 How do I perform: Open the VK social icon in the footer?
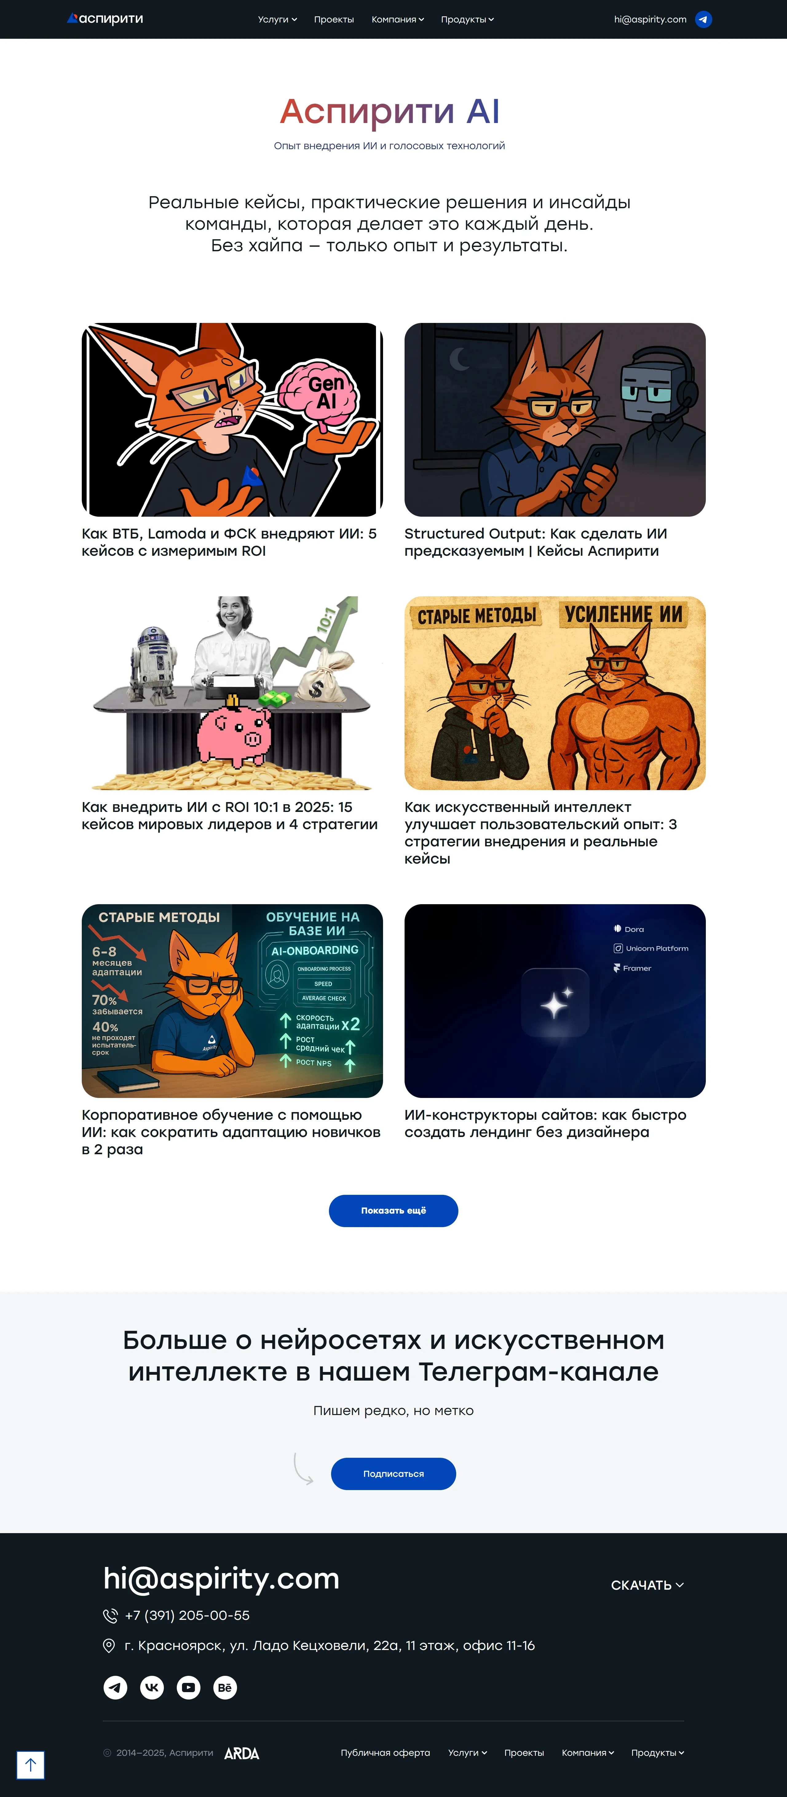pos(152,1688)
